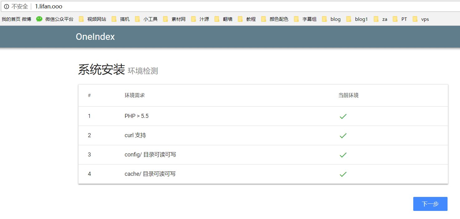The width and height of the screenshot is (460, 219).
Task: Open the blog1 bookmark folder
Action: [357, 19]
